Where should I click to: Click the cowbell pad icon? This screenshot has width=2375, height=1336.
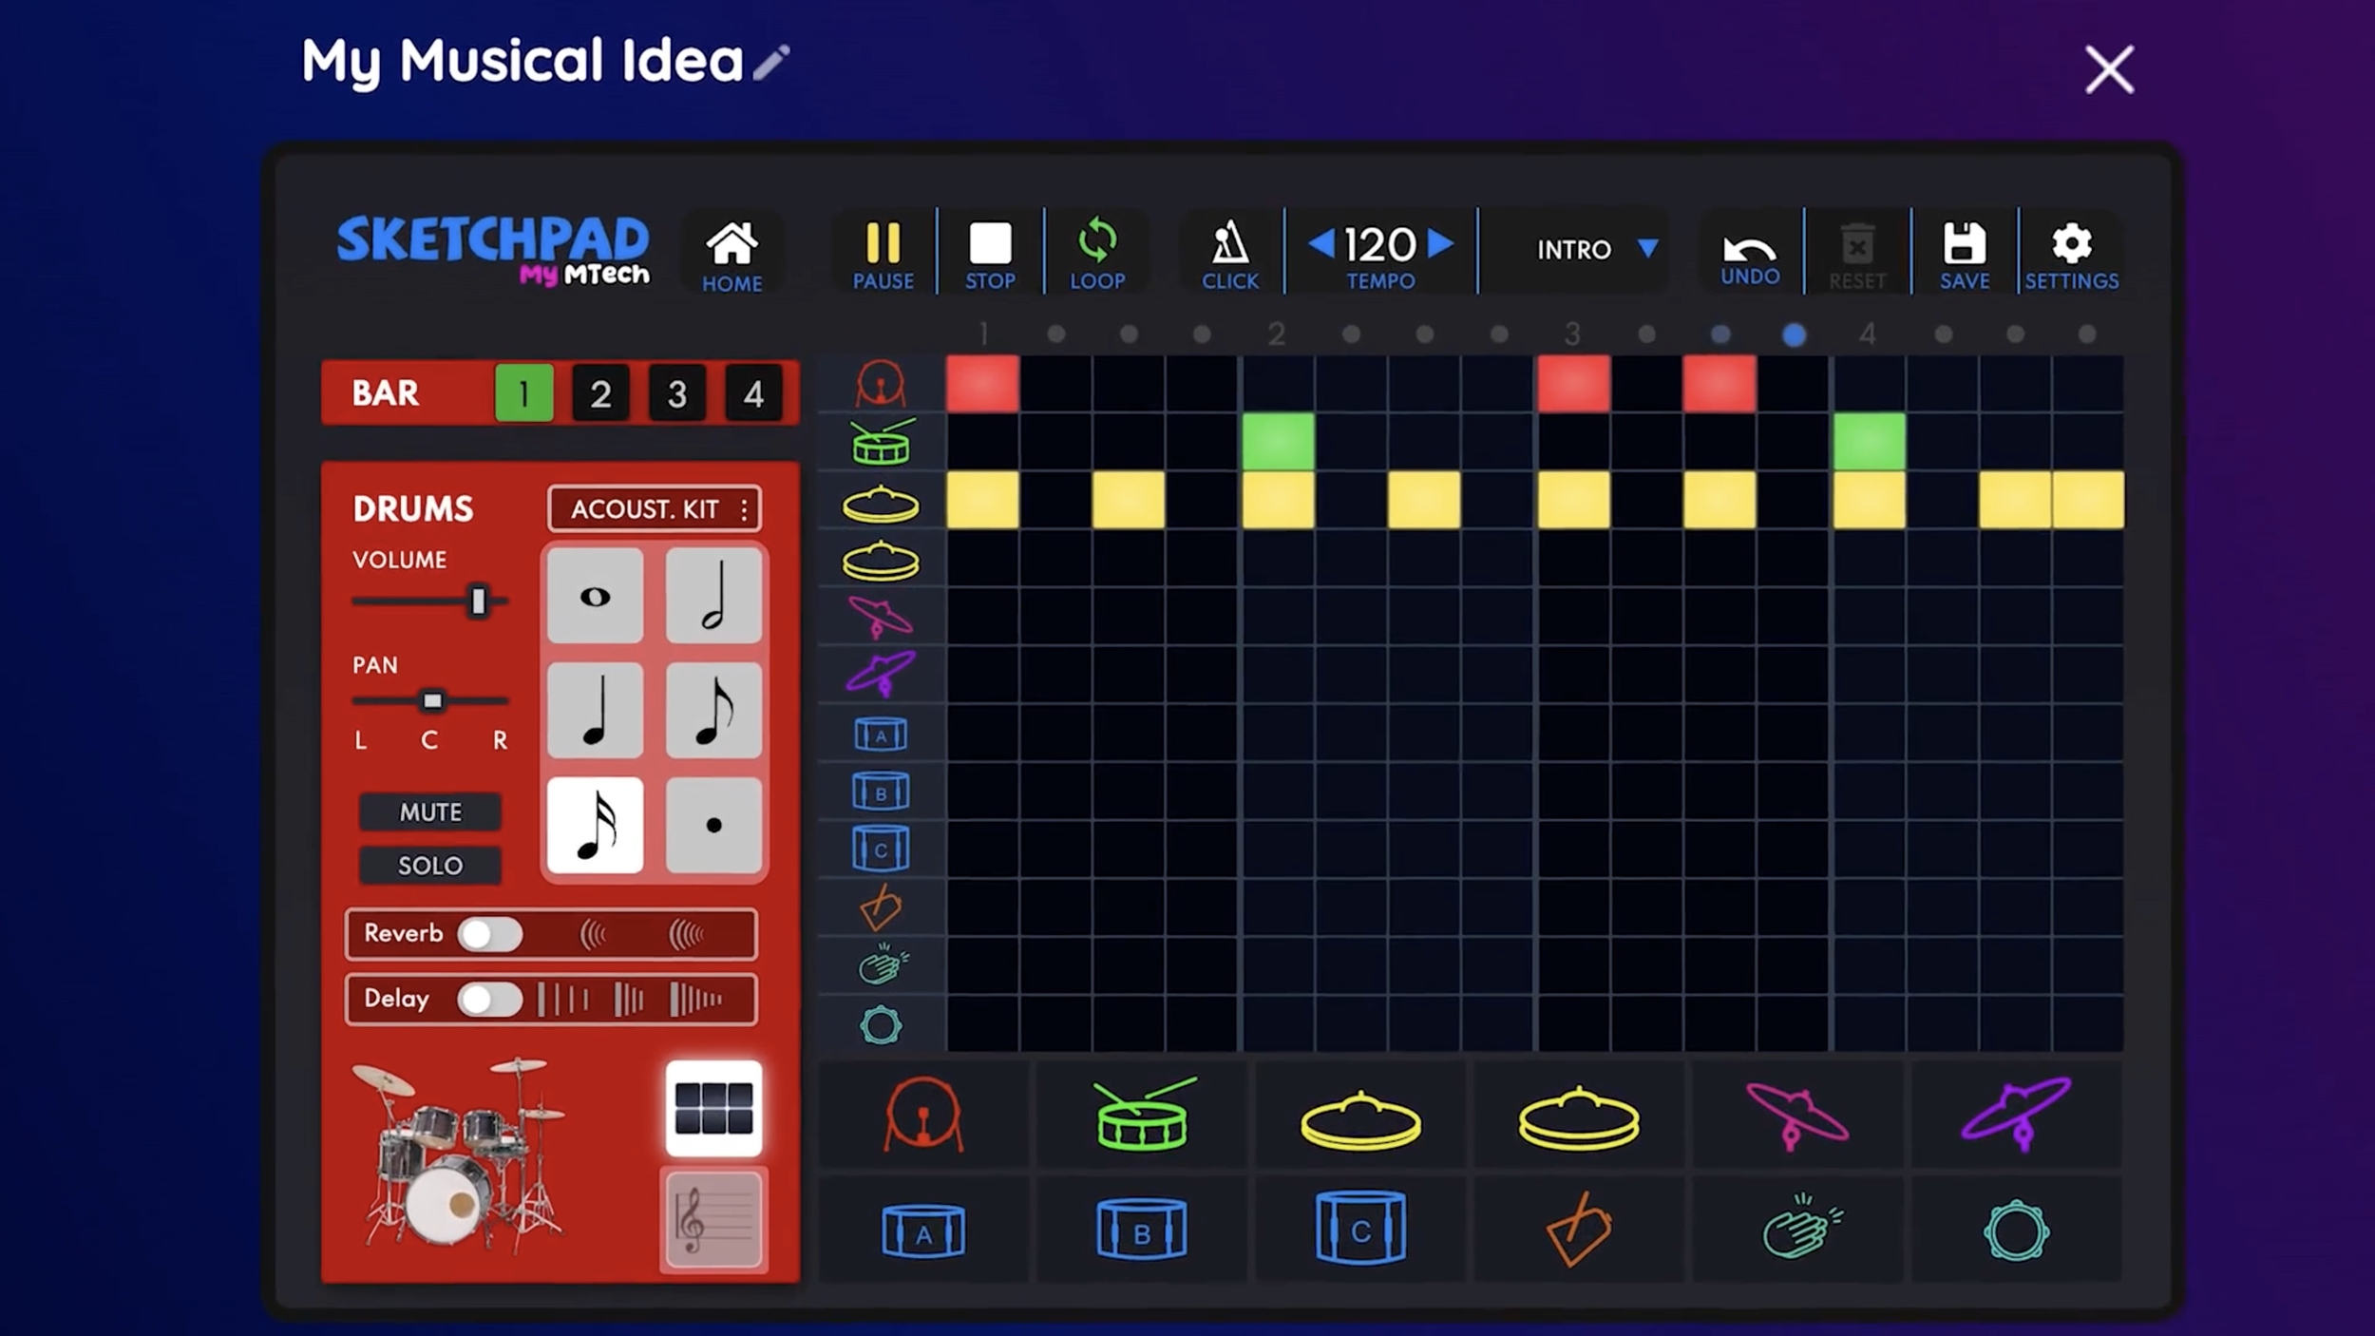coord(1579,1230)
